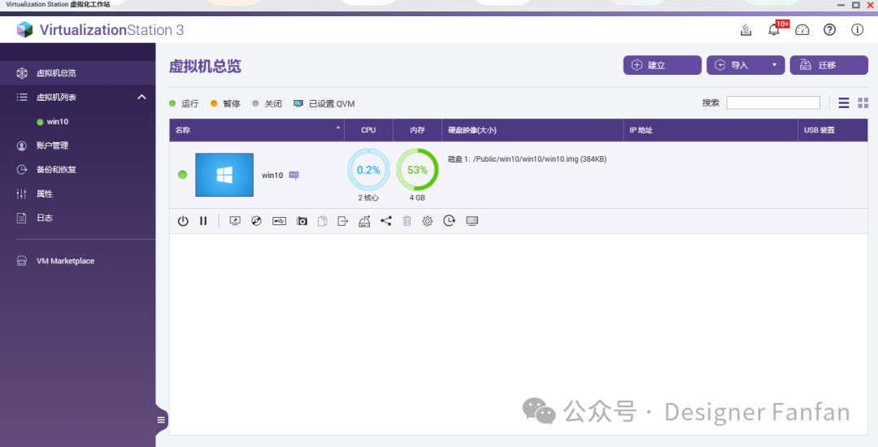Go to VM Marketplace in the sidebar

point(65,261)
